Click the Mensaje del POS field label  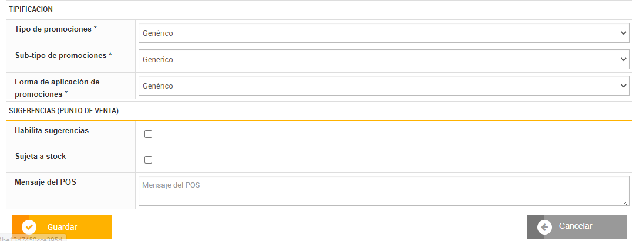click(45, 182)
